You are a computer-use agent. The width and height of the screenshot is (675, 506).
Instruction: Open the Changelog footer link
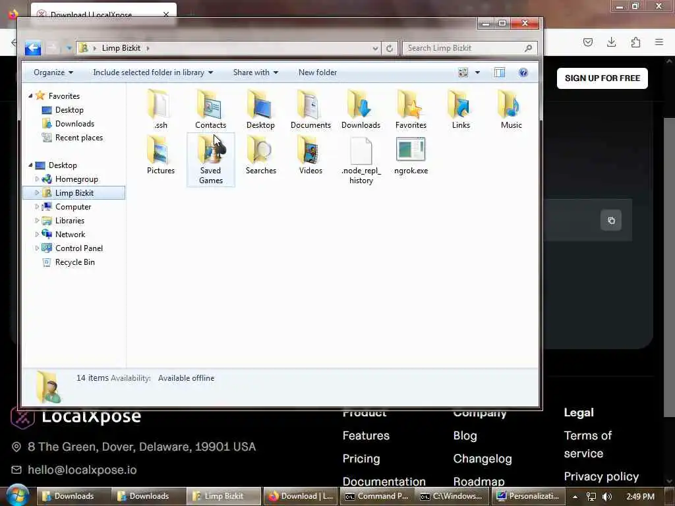(x=482, y=459)
